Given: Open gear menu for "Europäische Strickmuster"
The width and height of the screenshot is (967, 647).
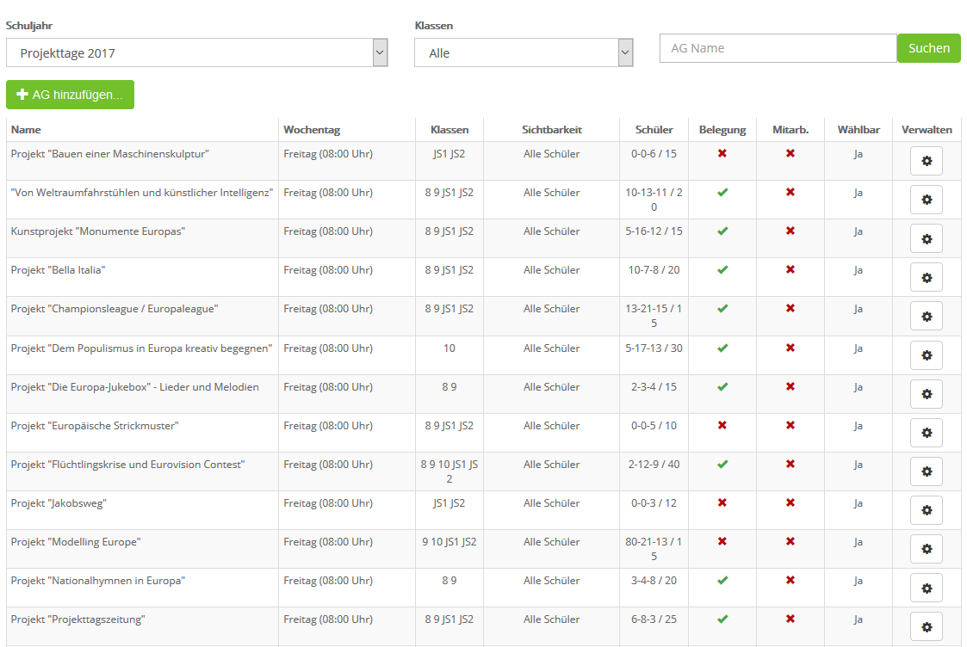Looking at the screenshot, I should click(926, 433).
